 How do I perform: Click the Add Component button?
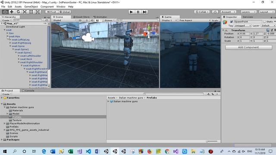coord(248,47)
